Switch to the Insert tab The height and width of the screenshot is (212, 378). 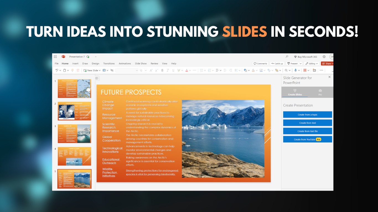pos(75,63)
